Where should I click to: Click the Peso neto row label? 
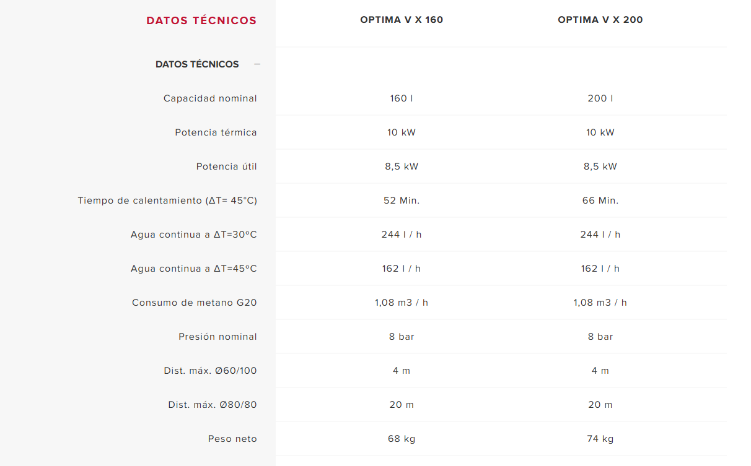pyautogui.click(x=232, y=439)
